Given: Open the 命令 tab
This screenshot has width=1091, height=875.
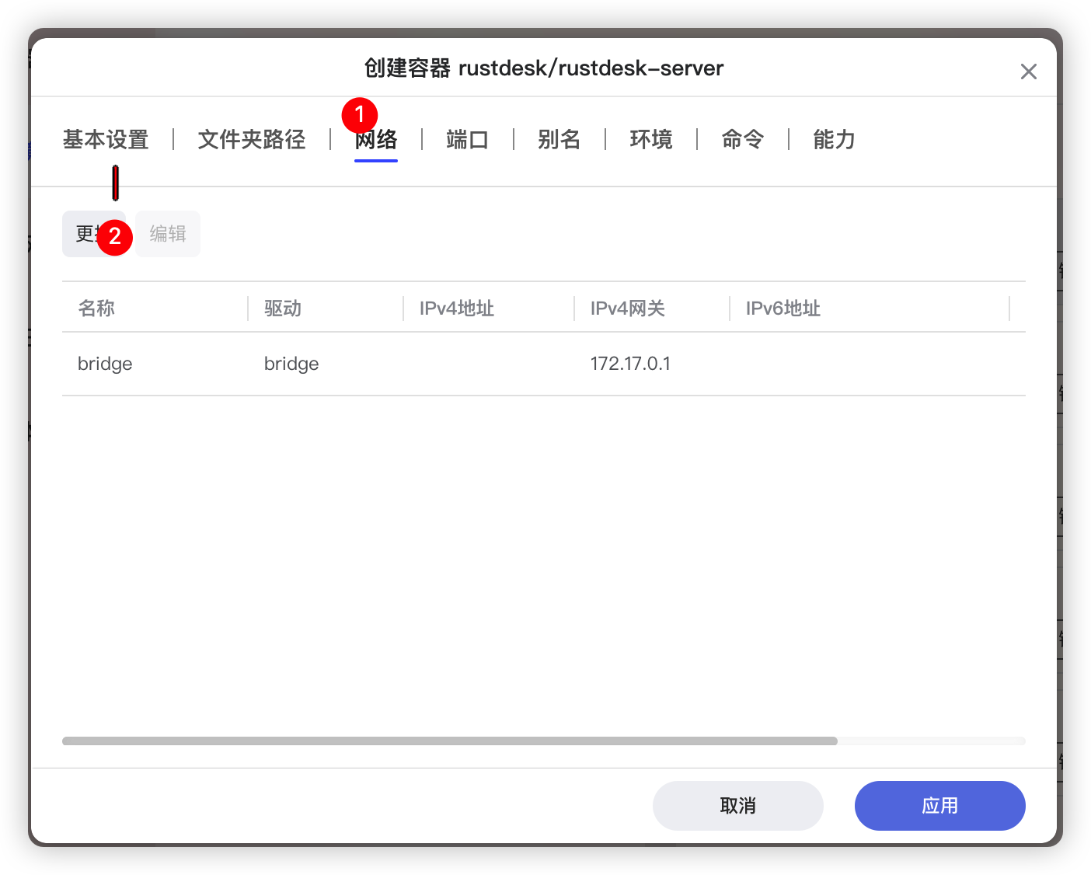Looking at the screenshot, I should coord(742,140).
